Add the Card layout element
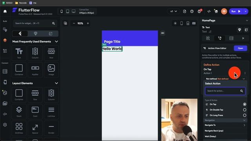Image resolution: width=251 pixels, height=141 pixels. coord(35,111)
